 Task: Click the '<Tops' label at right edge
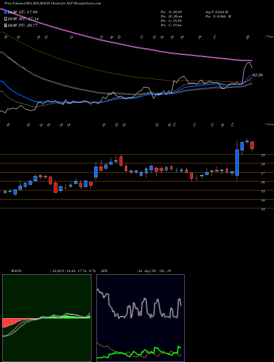click(269, 37)
